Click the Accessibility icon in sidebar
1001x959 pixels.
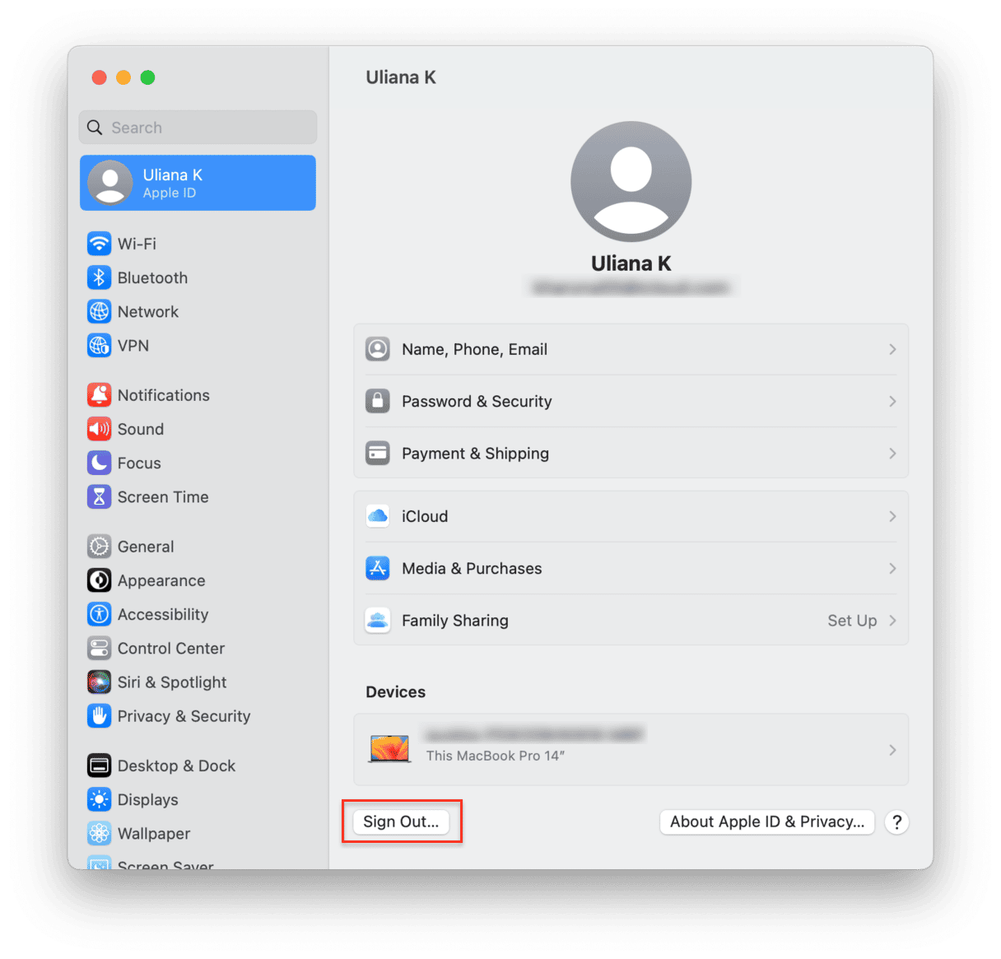pos(99,614)
